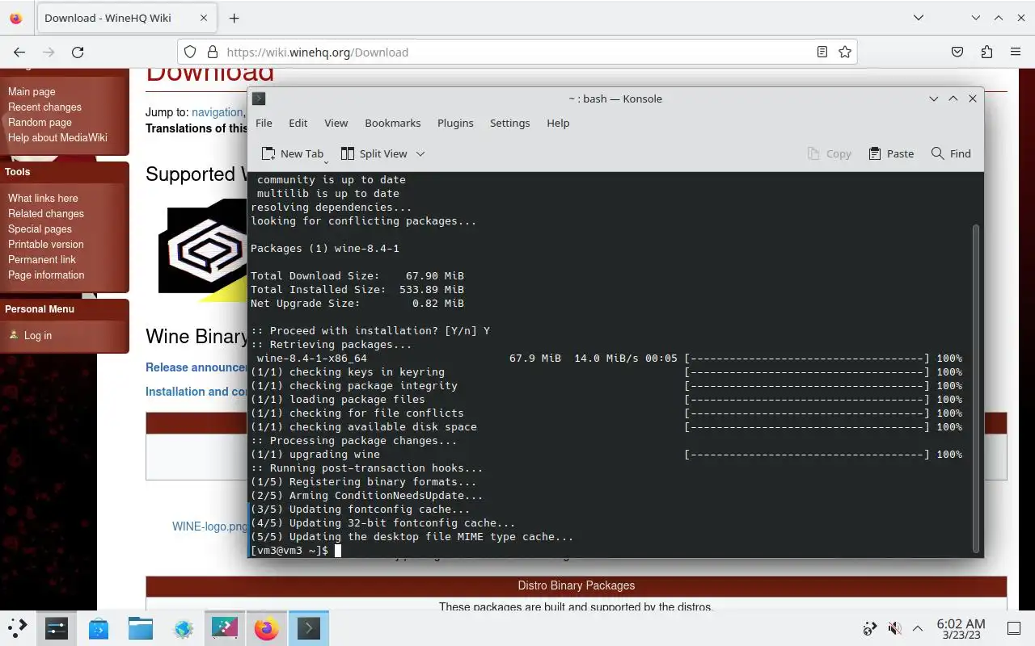This screenshot has width=1035, height=646.
Task: Click the site security padlock icon
Action: [213, 52]
